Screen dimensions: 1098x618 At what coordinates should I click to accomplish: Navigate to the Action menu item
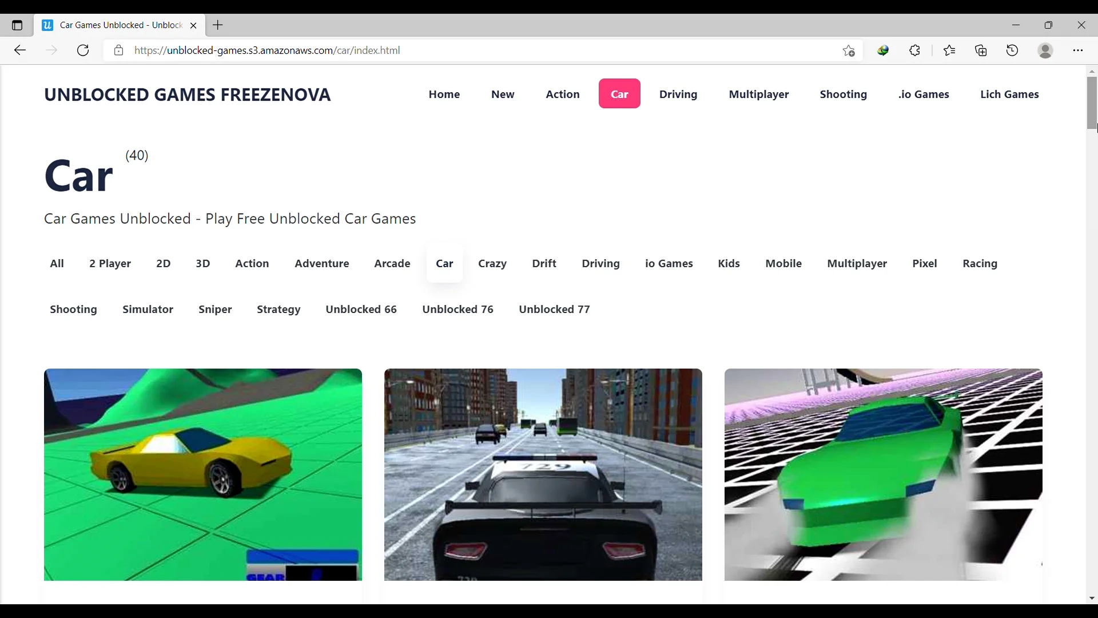(x=563, y=94)
